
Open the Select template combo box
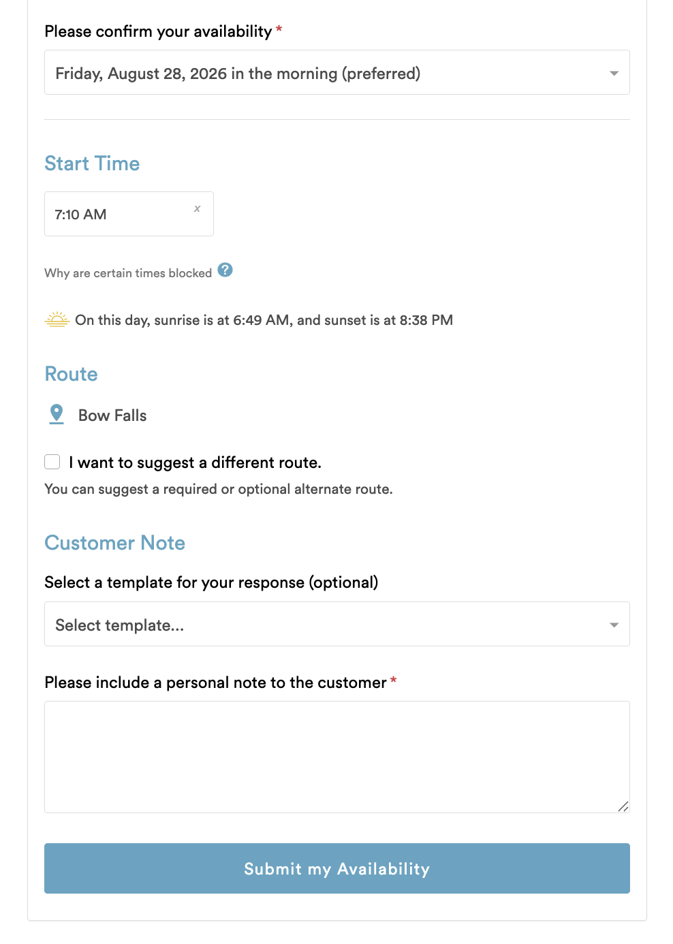point(337,624)
